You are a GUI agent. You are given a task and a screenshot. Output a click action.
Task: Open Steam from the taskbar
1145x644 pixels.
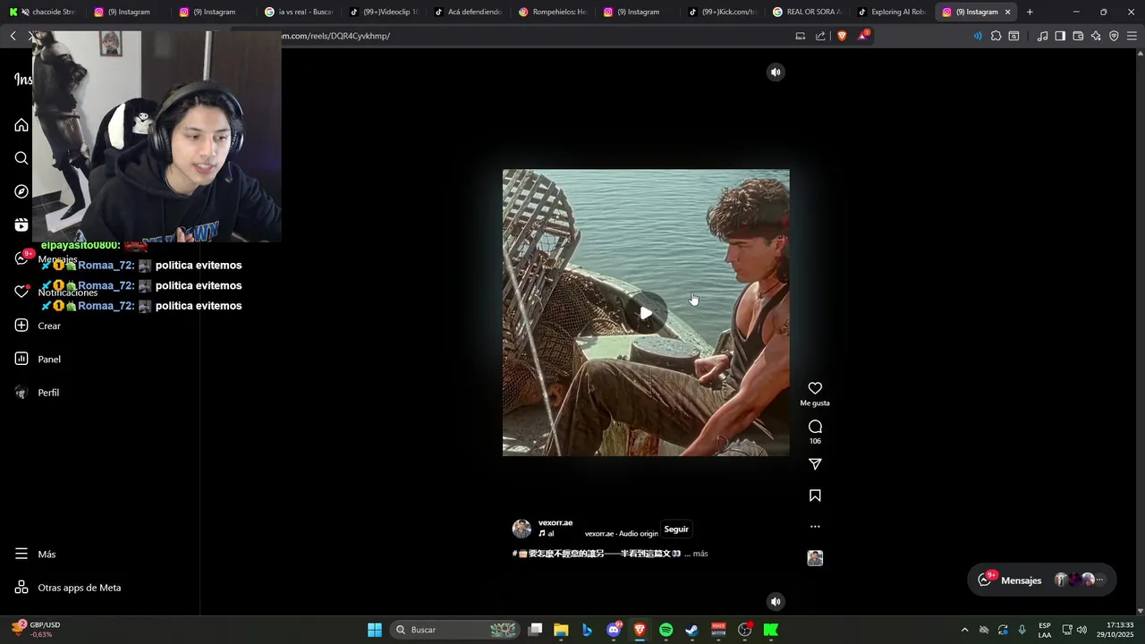pyautogui.click(x=691, y=630)
